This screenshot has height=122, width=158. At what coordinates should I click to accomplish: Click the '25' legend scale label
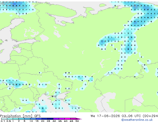tap(48, 121)
